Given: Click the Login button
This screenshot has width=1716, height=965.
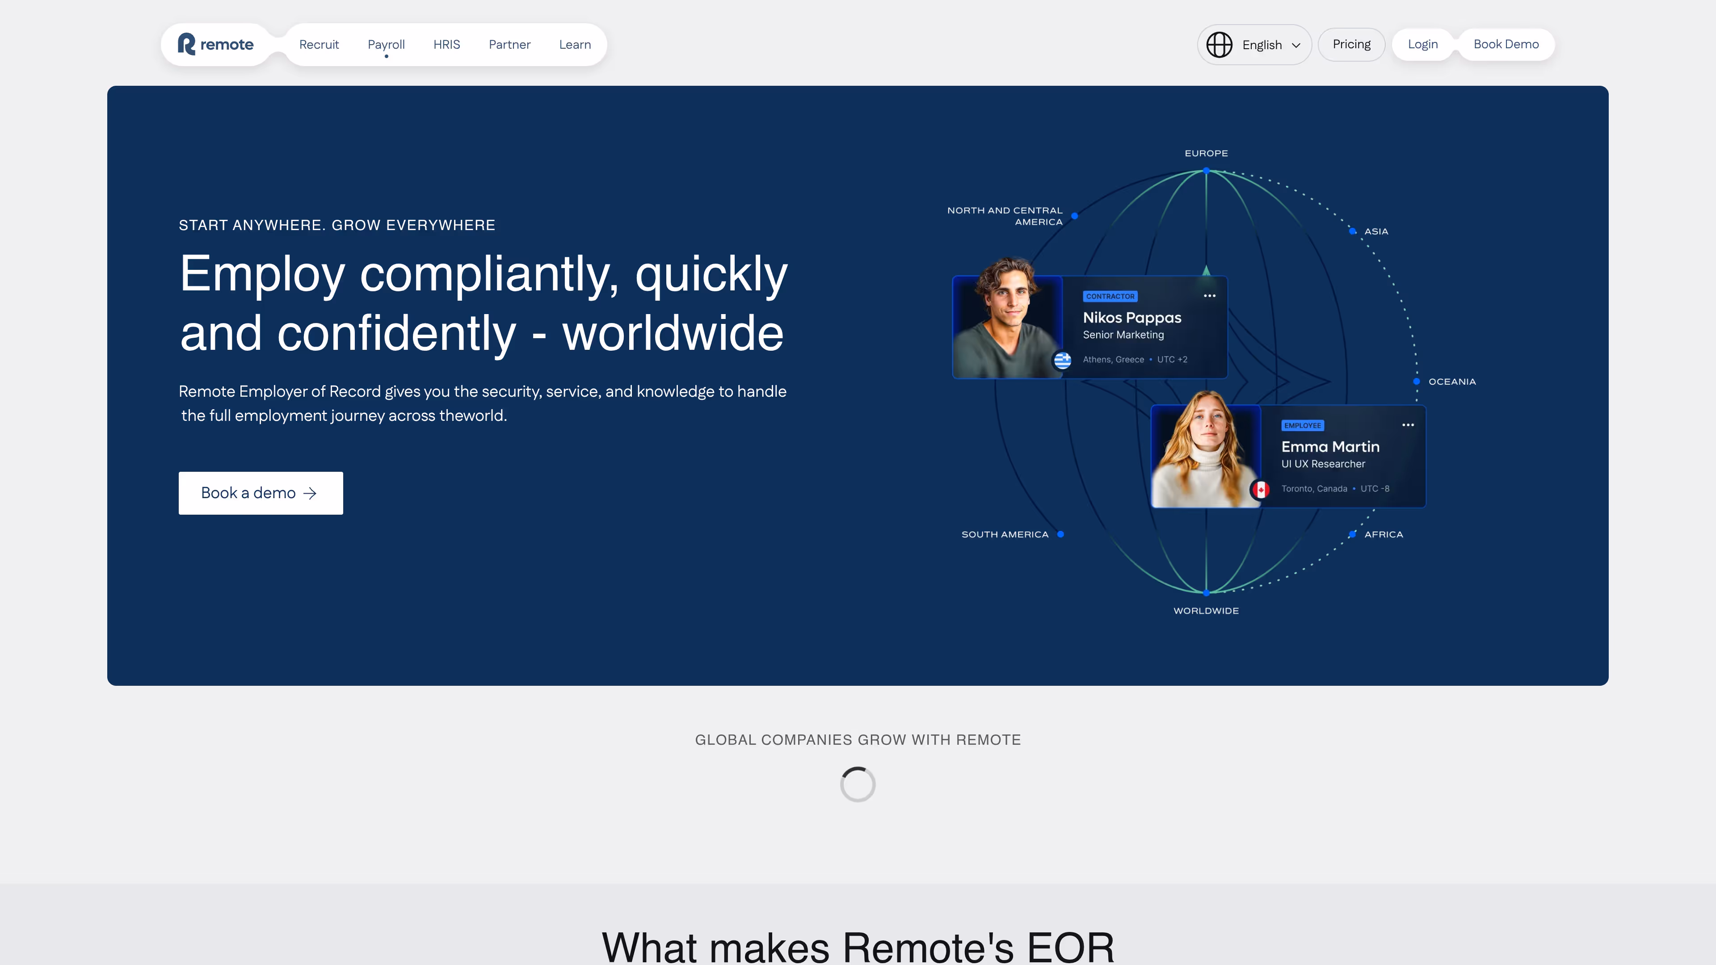Looking at the screenshot, I should (x=1423, y=45).
